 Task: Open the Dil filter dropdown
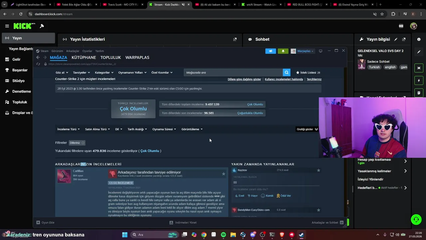tap(118, 129)
